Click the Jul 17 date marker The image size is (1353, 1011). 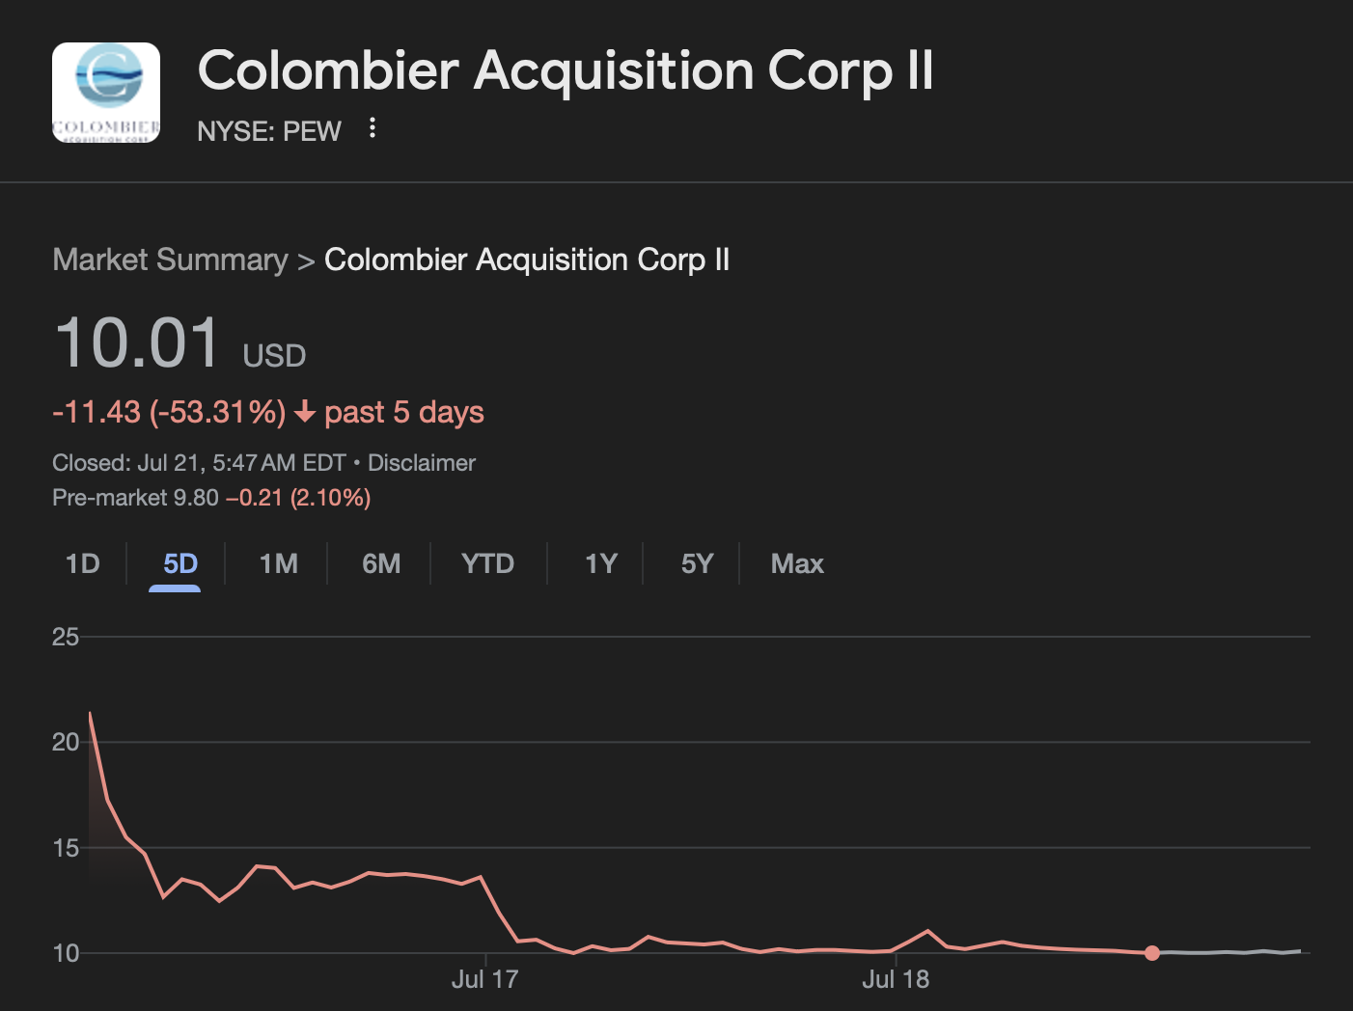click(x=484, y=979)
